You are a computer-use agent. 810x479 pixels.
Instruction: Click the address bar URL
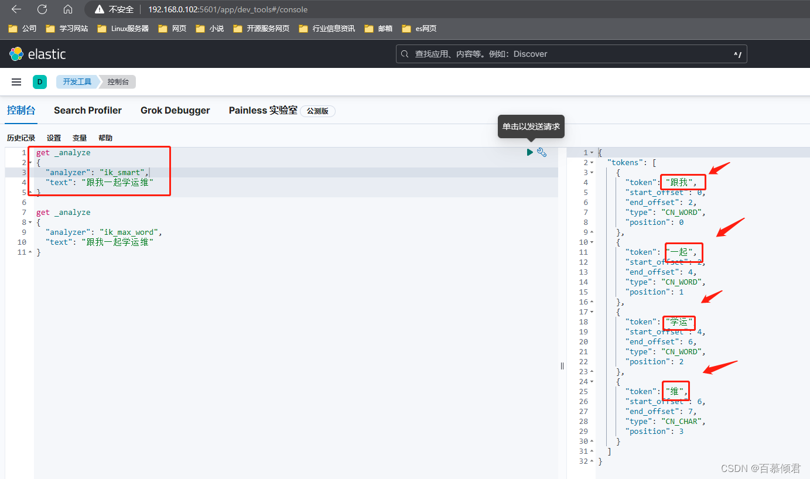[228, 9]
